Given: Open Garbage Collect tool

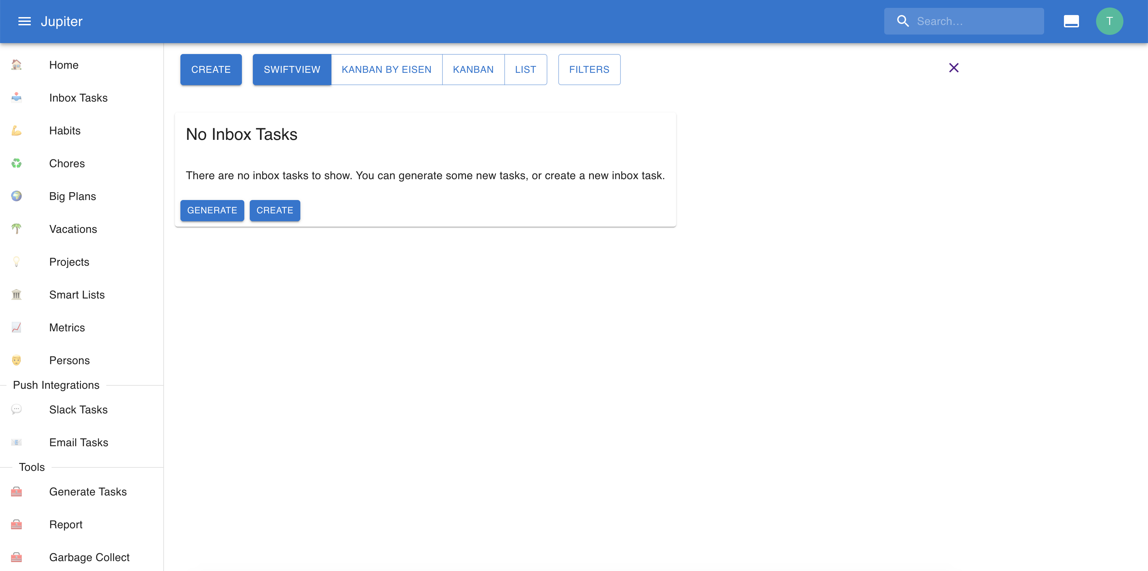Looking at the screenshot, I should [89, 557].
